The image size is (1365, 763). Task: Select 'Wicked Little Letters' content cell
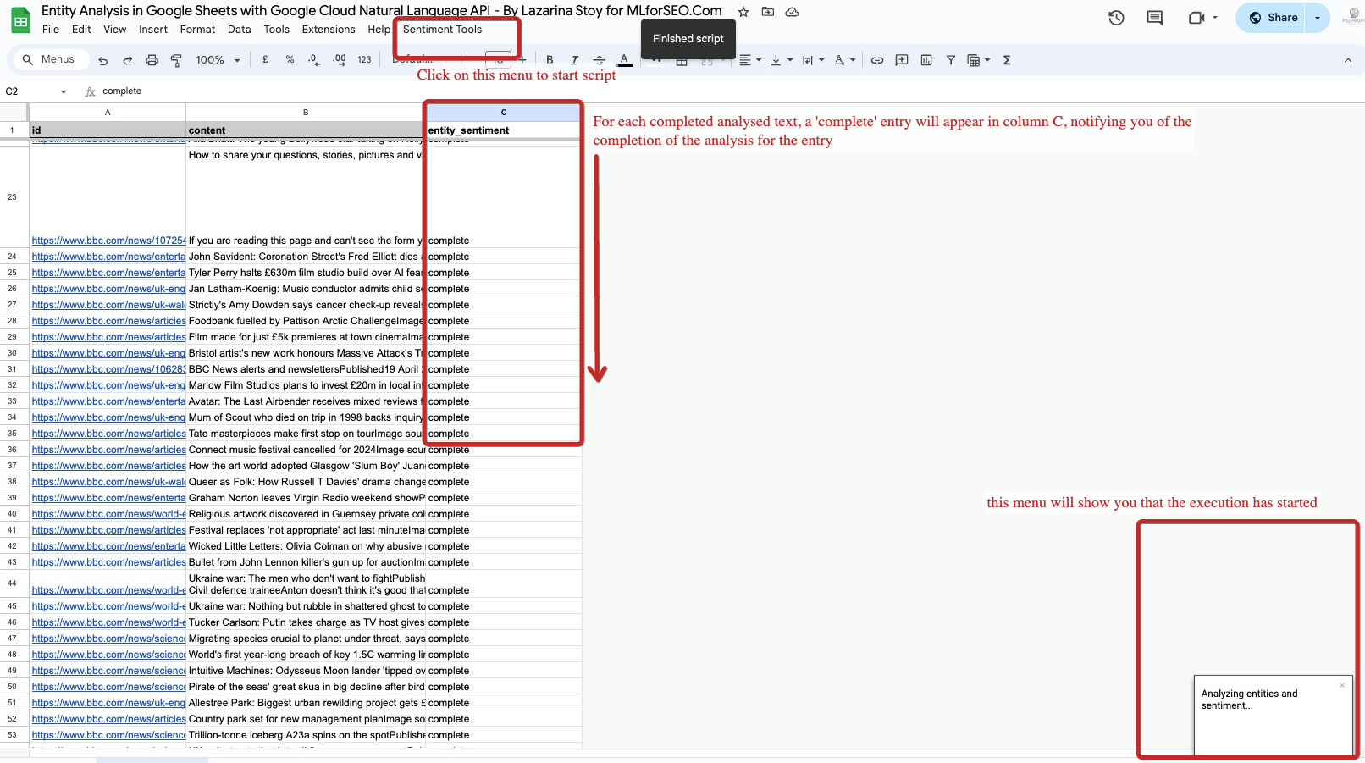(306, 546)
